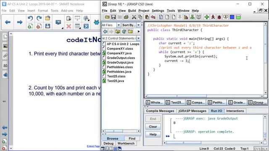Click the editor's horizontal scrollbar thumb

tap(177, 96)
